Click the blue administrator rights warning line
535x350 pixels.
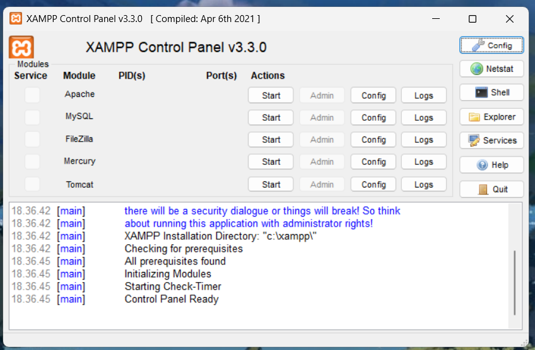pyautogui.click(x=249, y=223)
